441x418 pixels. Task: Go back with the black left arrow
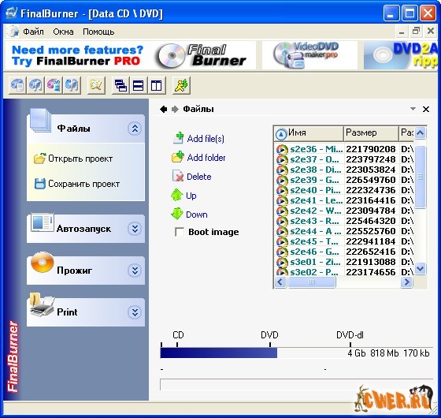point(164,109)
